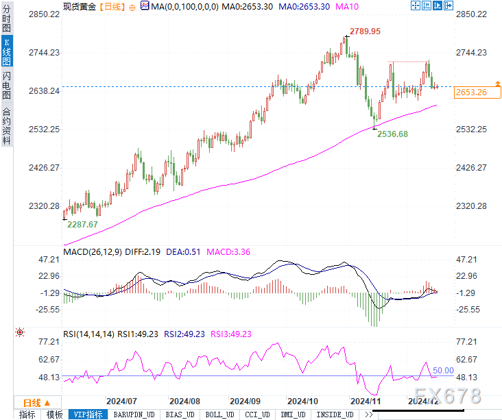Toggle the BOLL_UD indicator

pos(220,415)
